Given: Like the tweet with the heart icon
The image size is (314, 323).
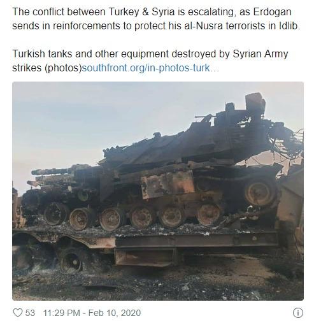Looking at the screenshot, I should [x=18, y=313].
